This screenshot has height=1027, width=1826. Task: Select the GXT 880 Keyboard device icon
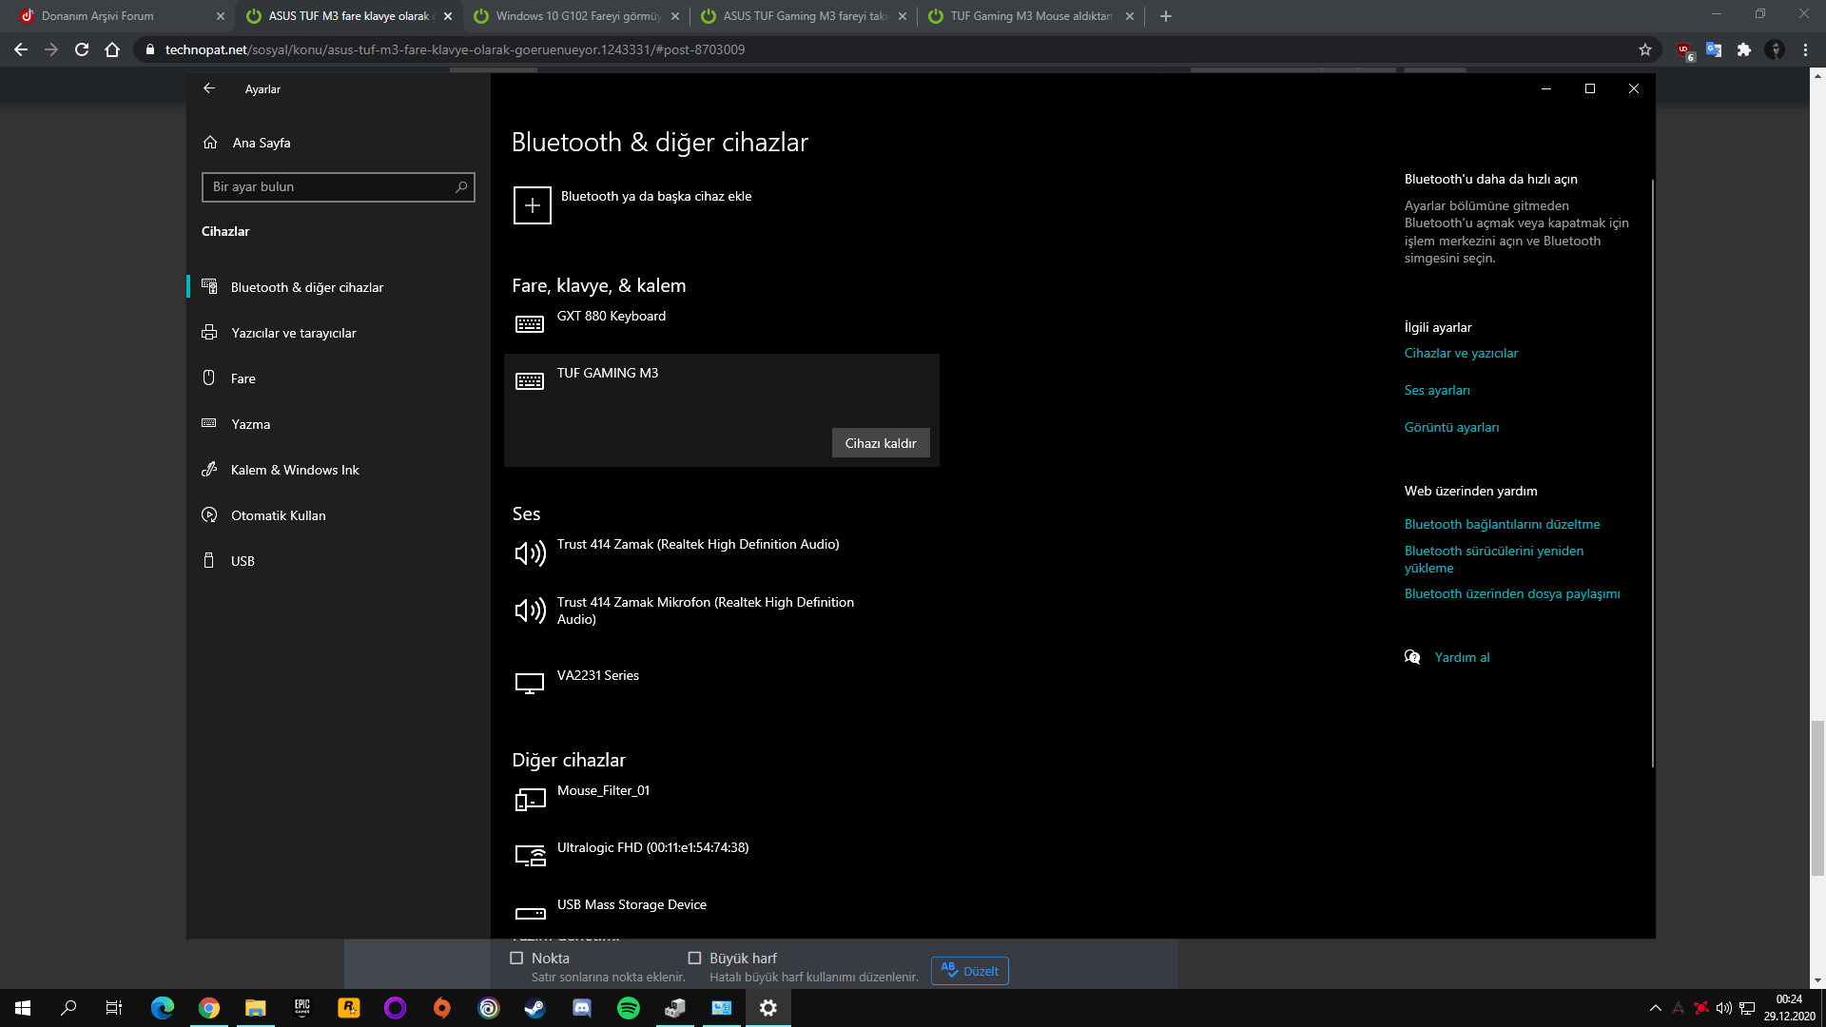point(530,324)
